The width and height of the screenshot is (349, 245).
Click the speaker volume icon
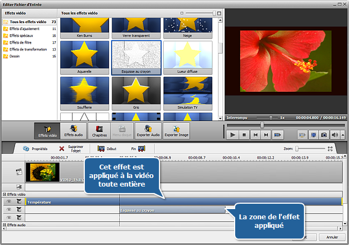(335, 135)
